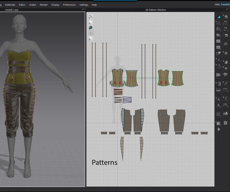
Task: Select the horizontal bar seam tool
Action: 218,90
